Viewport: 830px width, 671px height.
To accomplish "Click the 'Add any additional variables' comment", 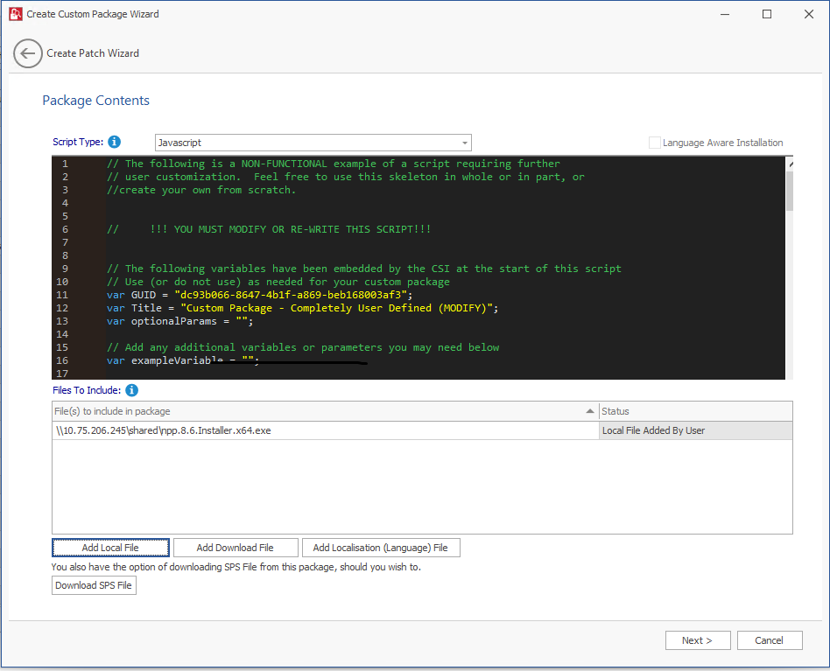I will click(x=303, y=347).
